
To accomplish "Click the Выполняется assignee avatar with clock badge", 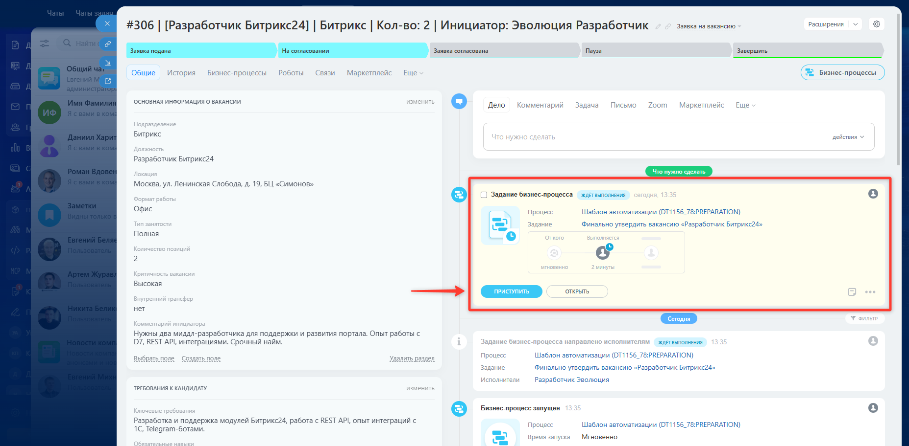I will tap(603, 252).
